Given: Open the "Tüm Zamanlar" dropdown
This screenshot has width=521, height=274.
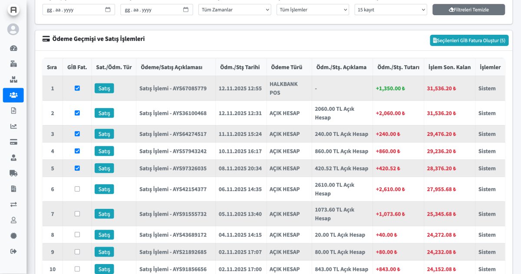Looking at the screenshot, I should click(x=234, y=10).
